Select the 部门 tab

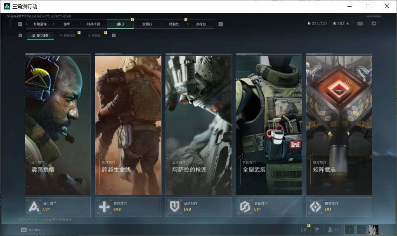pos(121,24)
